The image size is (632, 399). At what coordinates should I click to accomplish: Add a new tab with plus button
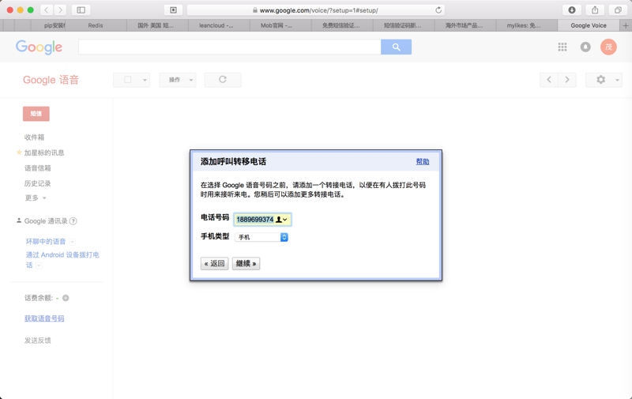point(626,25)
